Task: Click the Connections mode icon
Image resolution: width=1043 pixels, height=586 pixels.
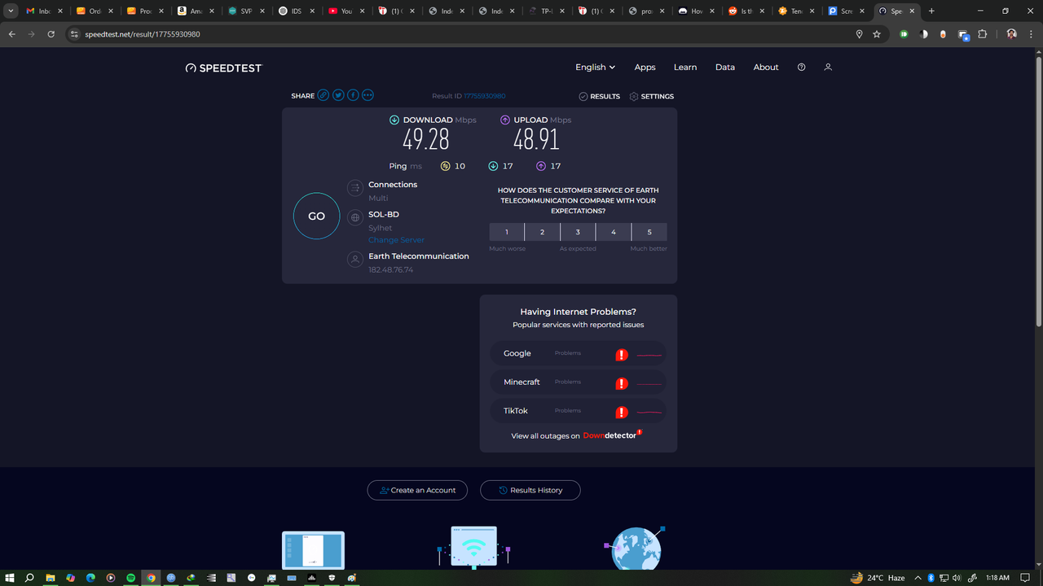Action: [354, 188]
